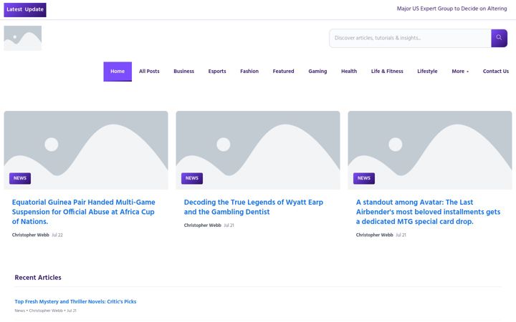Expand the More dropdown menu
Screen dimensions: 516x322
[460, 72]
